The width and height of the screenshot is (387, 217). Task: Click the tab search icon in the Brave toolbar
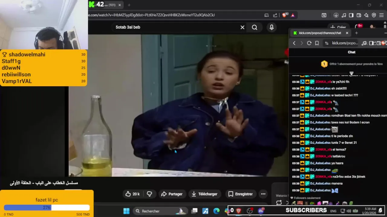point(324,15)
